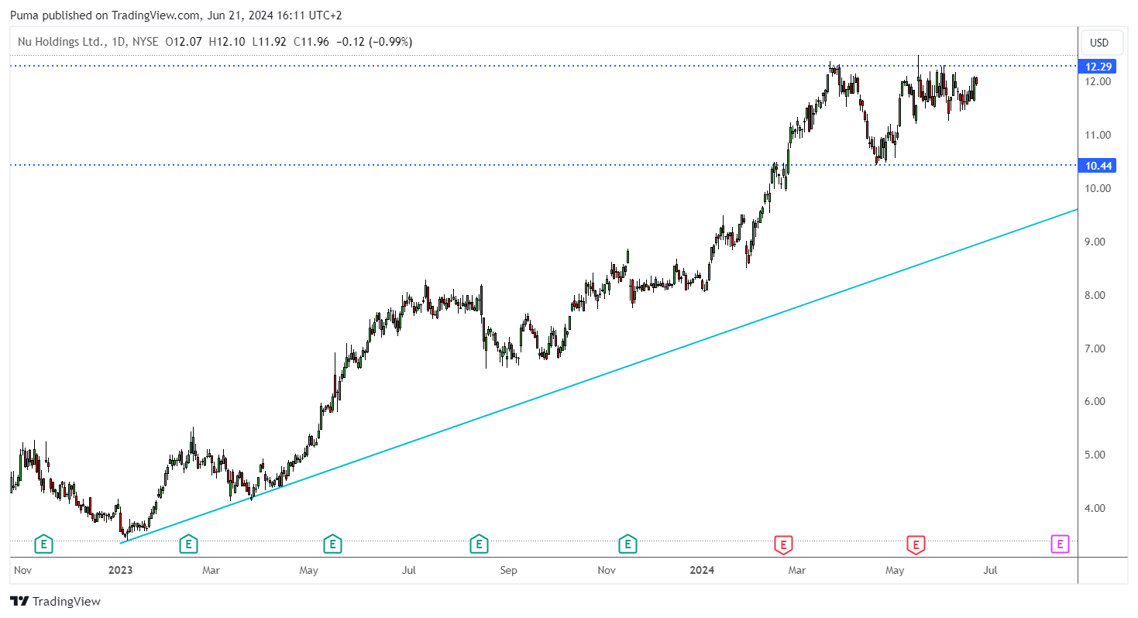Click the TradingView logo at the bottom
The image size is (1138, 618).
point(55,601)
